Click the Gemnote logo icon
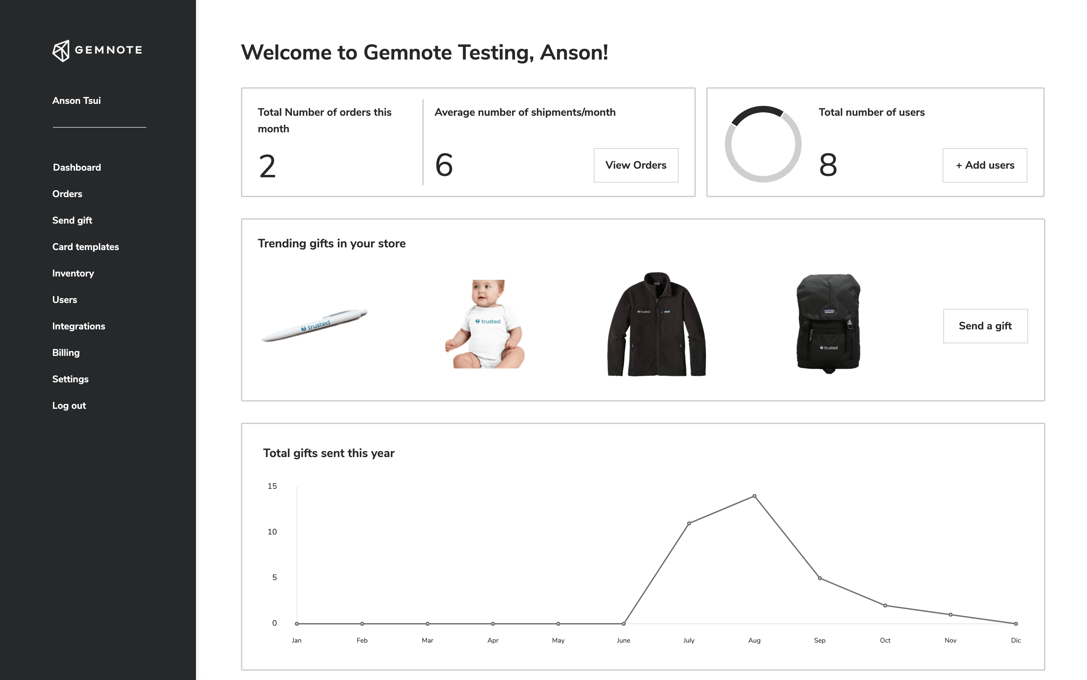The width and height of the screenshot is (1087, 680). (61, 51)
